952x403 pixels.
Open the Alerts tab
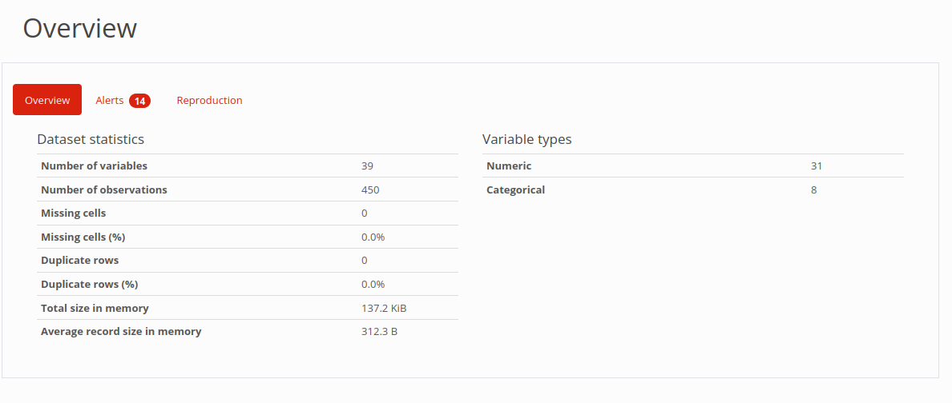(x=110, y=100)
